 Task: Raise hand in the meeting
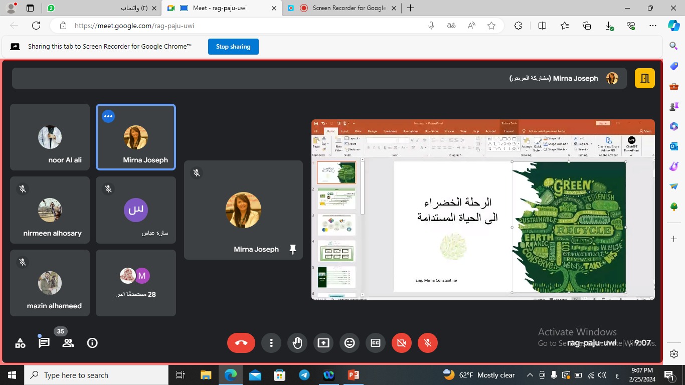297,343
